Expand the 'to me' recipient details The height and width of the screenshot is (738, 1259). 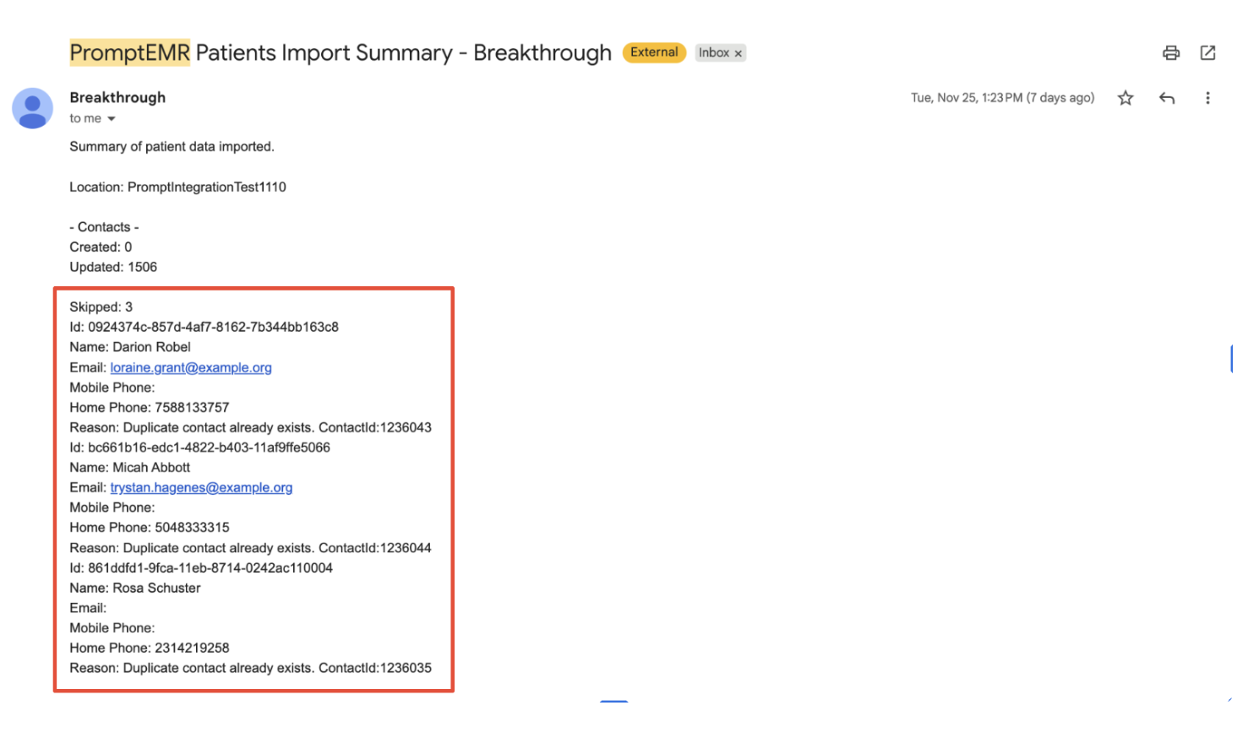(x=111, y=119)
